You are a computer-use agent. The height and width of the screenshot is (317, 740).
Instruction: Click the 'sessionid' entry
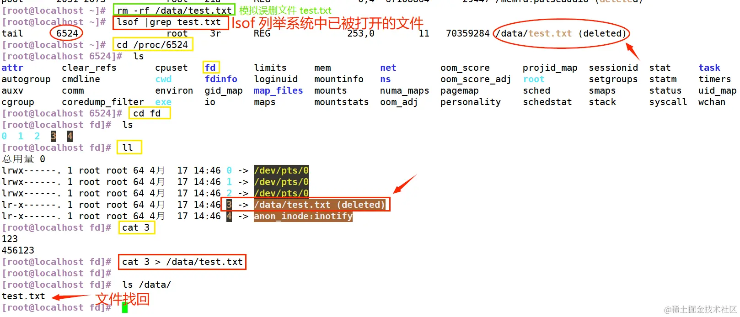click(613, 68)
